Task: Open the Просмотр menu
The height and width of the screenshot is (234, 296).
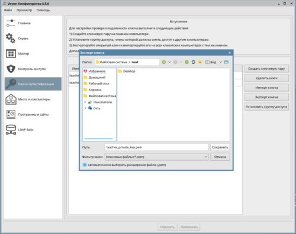Action: click(24, 10)
